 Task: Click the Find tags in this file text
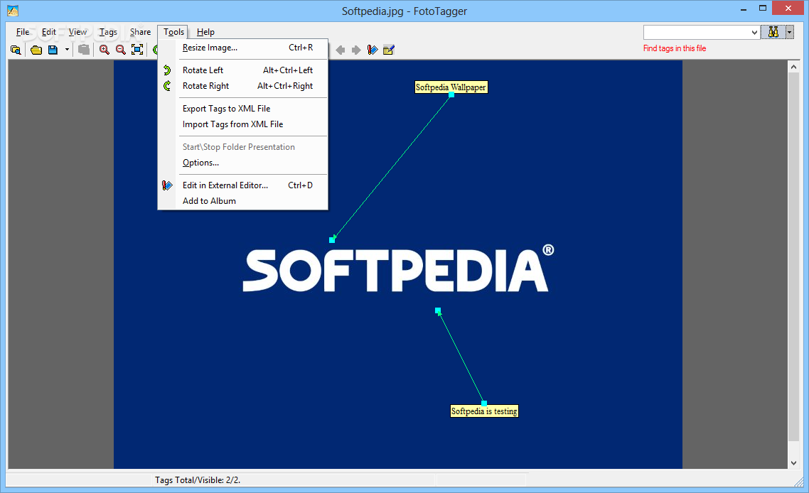click(675, 48)
